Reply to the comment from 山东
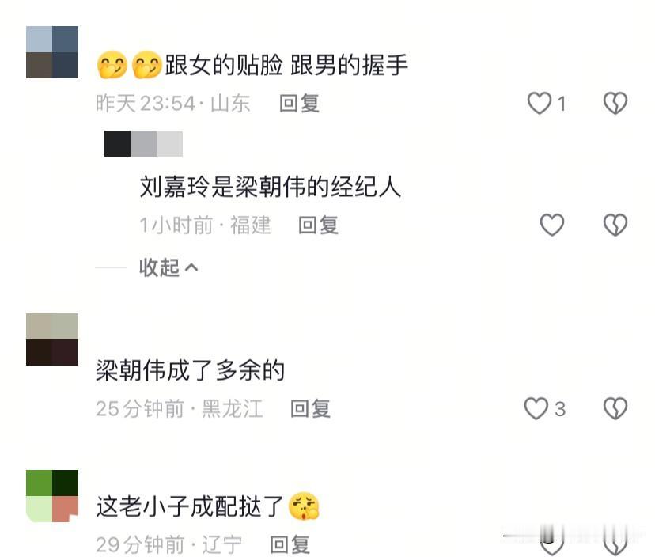The image size is (655, 557). click(x=299, y=103)
